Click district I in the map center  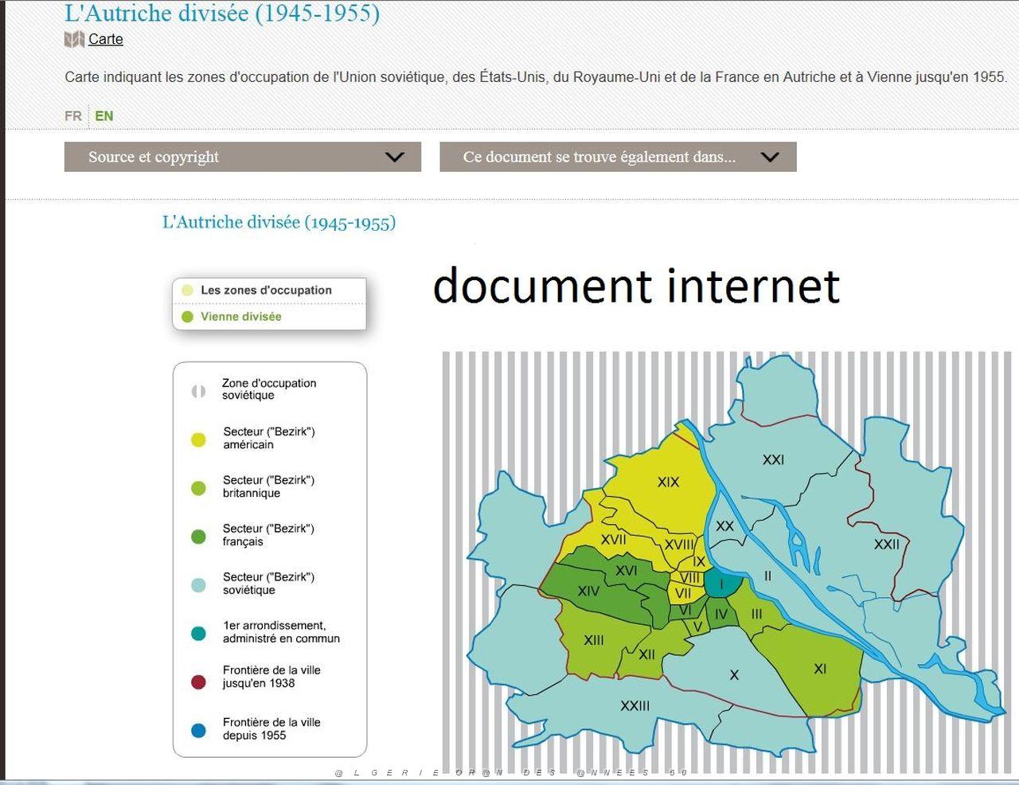tap(721, 585)
